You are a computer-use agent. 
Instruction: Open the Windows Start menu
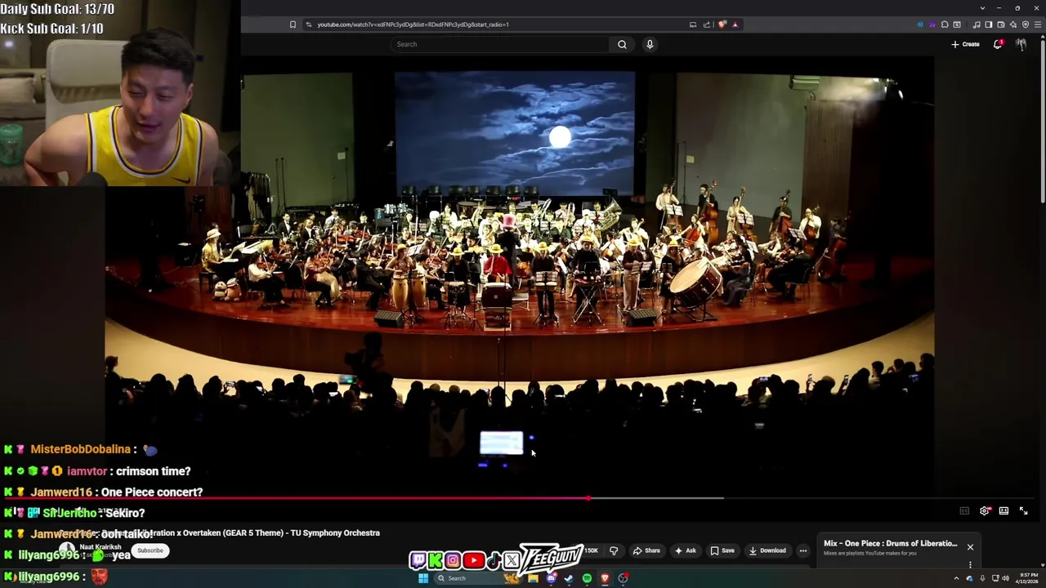click(423, 578)
